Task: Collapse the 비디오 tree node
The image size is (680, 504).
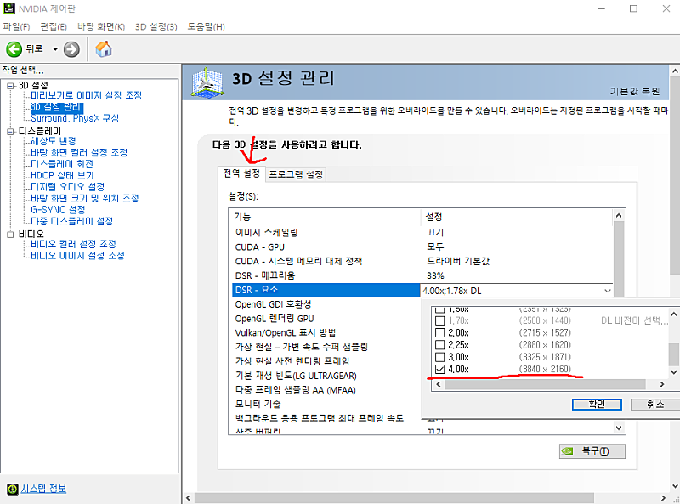Action: [10, 235]
